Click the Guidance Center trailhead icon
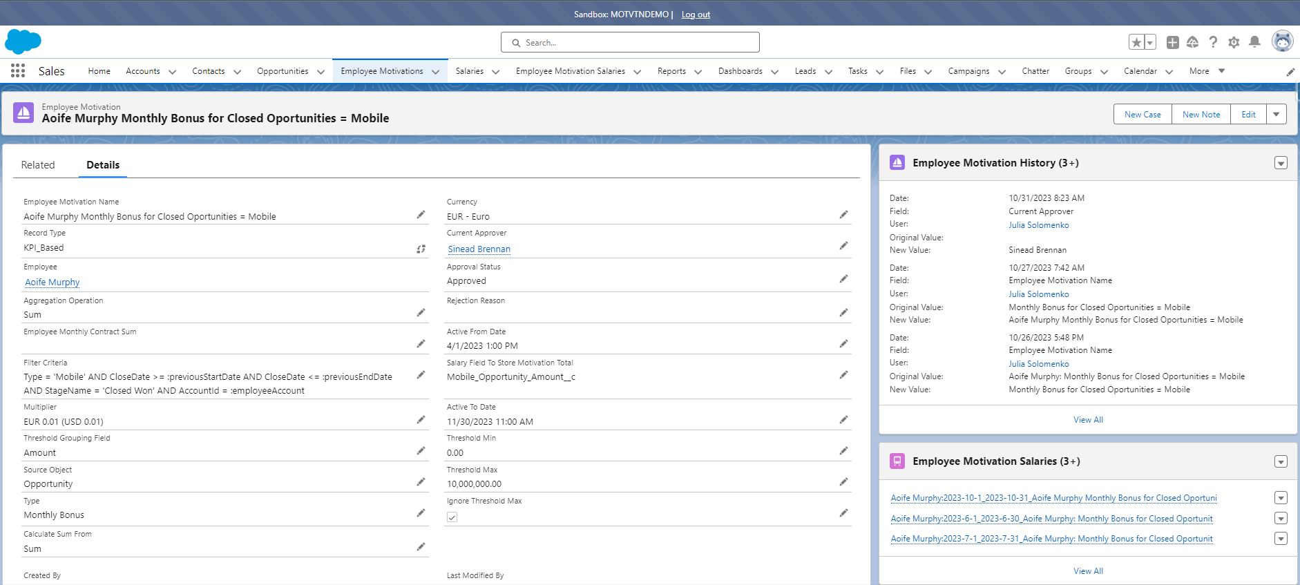 pyautogui.click(x=1192, y=42)
